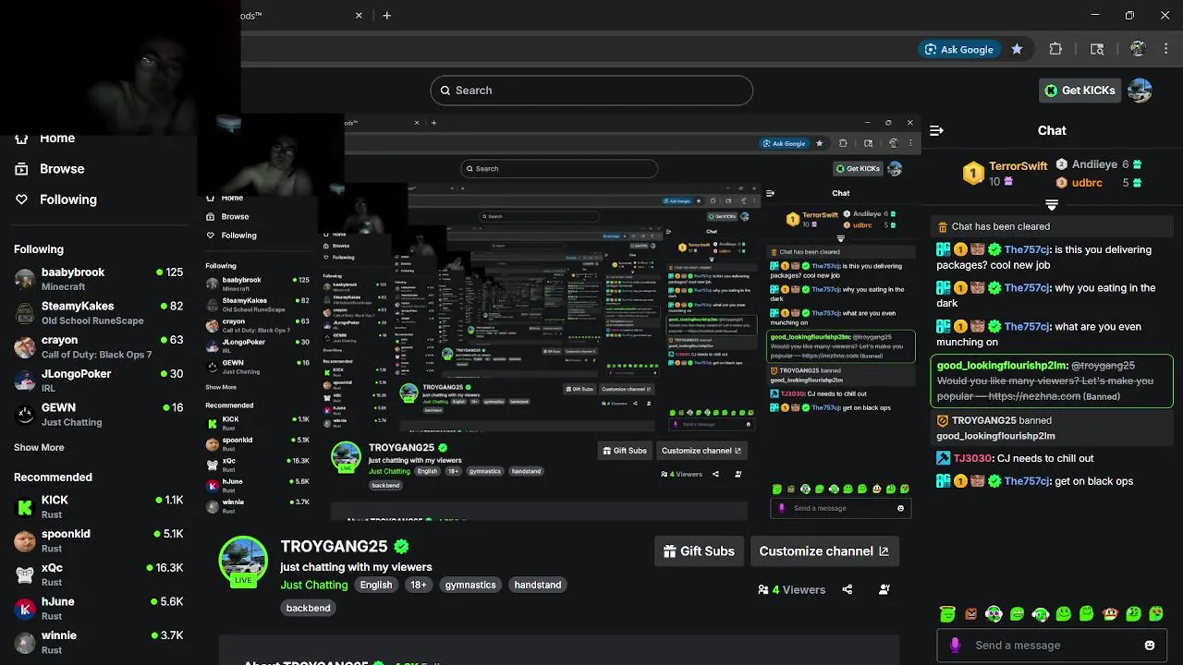Open GEWN's Just Chatting stream
1183x665 pixels.
[x=98, y=414]
